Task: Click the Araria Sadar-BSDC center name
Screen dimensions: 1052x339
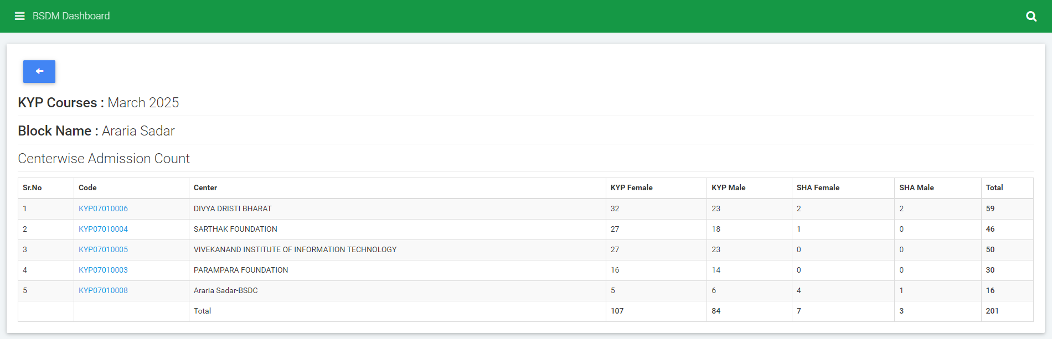Action: click(x=226, y=290)
